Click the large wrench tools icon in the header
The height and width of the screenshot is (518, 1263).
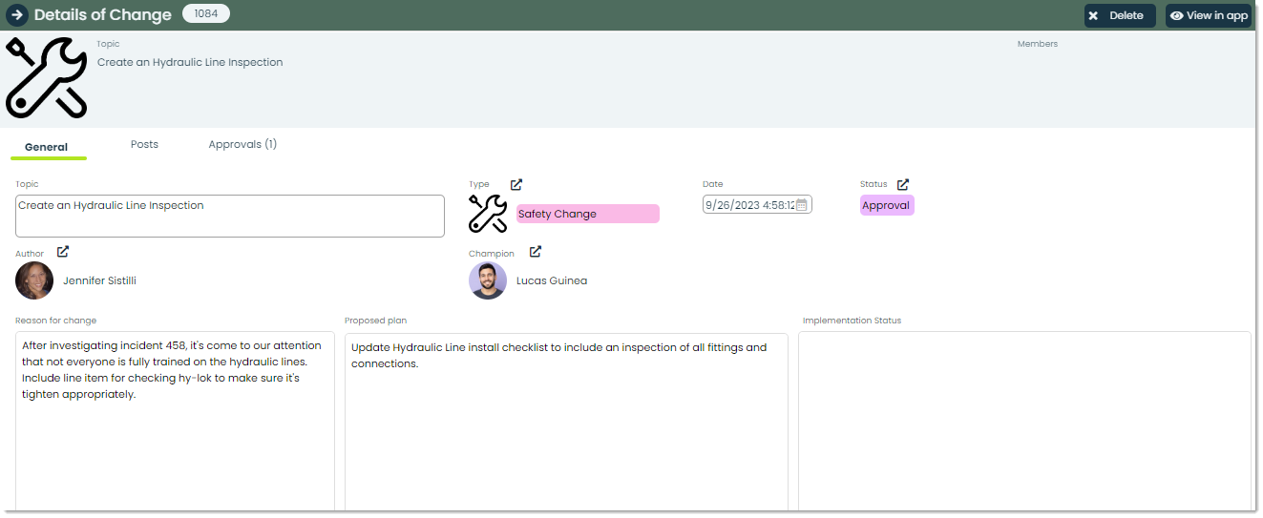click(x=46, y=78)
